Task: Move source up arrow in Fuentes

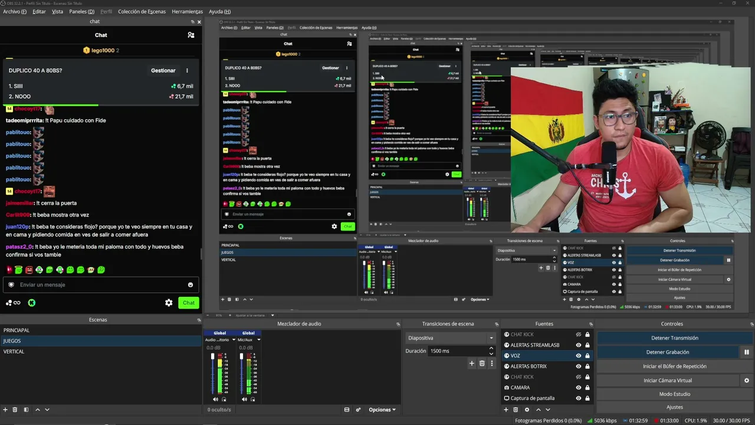Action: point(539,410)
